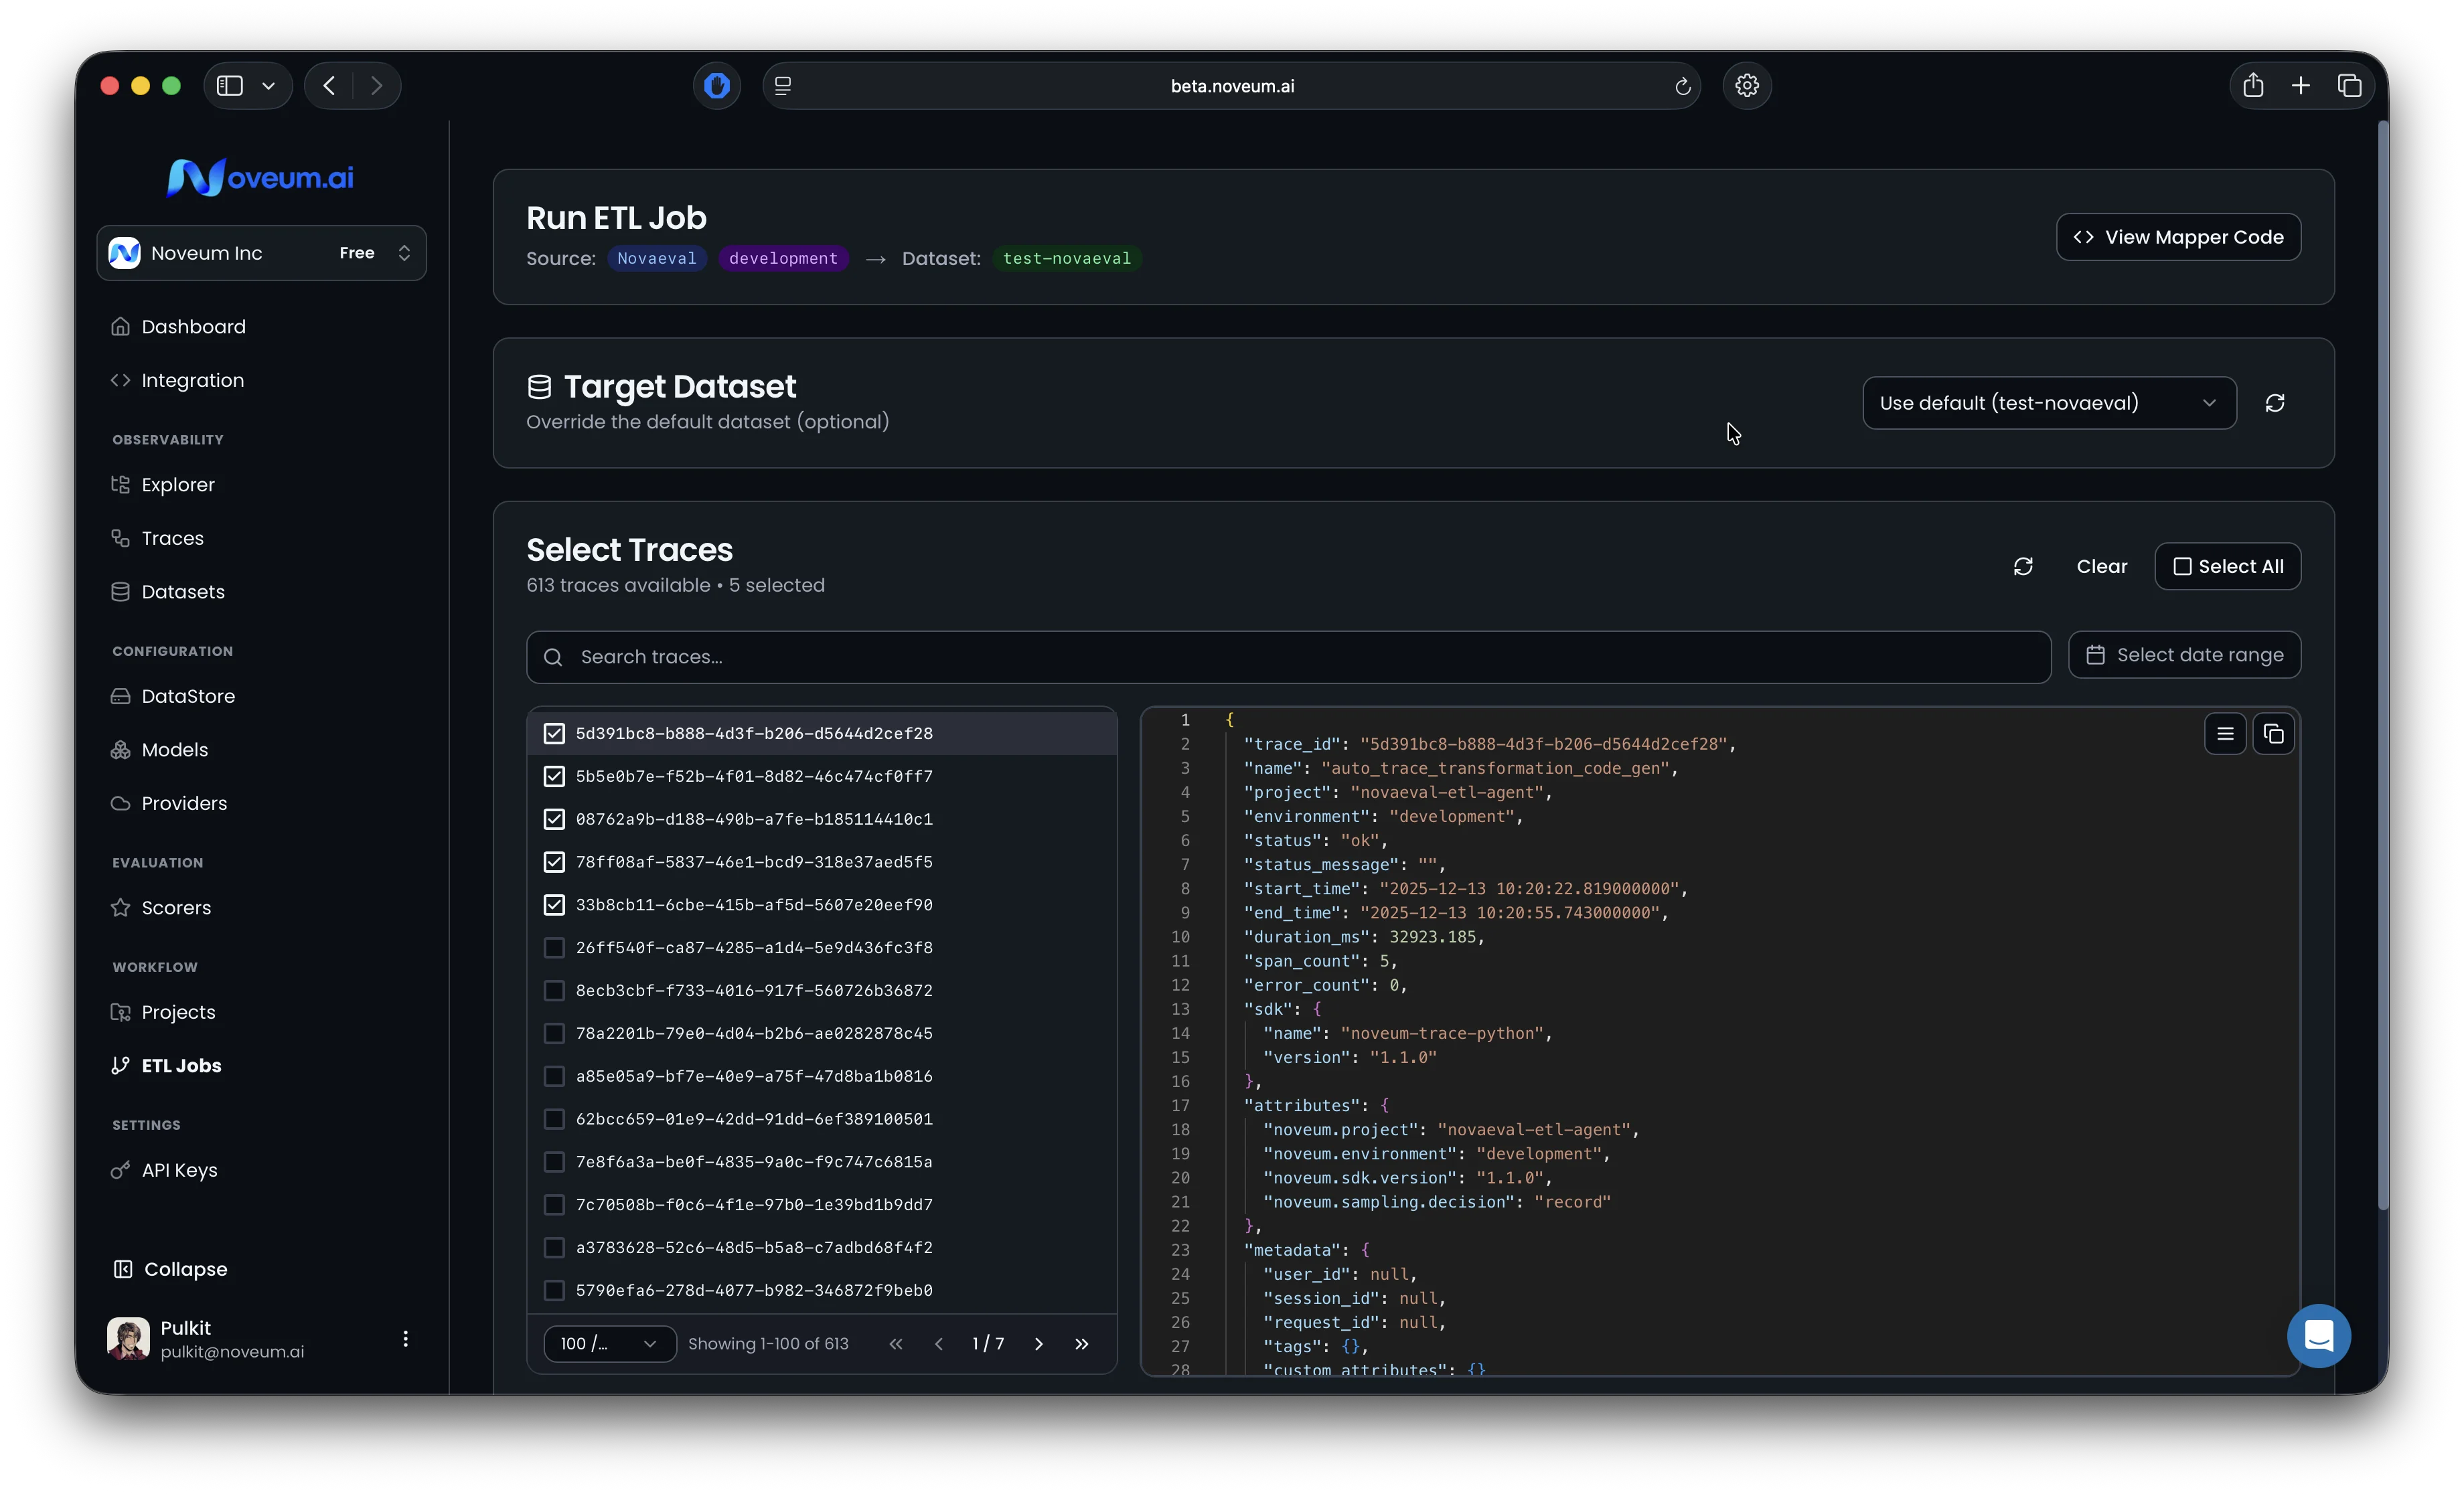
Task: Copy the trace JSON to clipboard
Action: click(x=2273, y=734)
